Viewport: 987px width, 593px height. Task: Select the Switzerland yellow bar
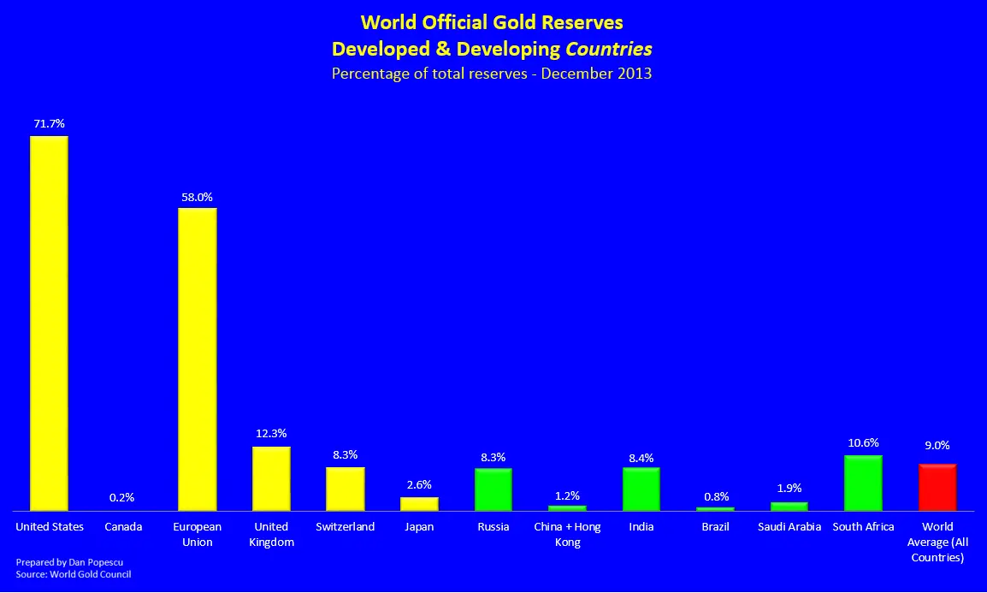(x=345, y=489)
